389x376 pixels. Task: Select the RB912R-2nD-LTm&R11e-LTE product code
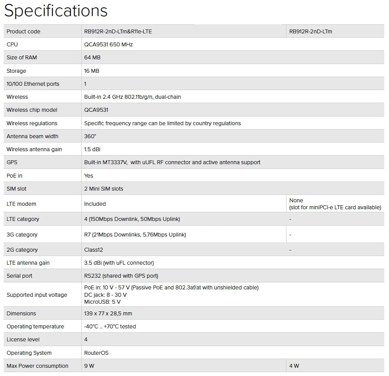coord(118,32)
